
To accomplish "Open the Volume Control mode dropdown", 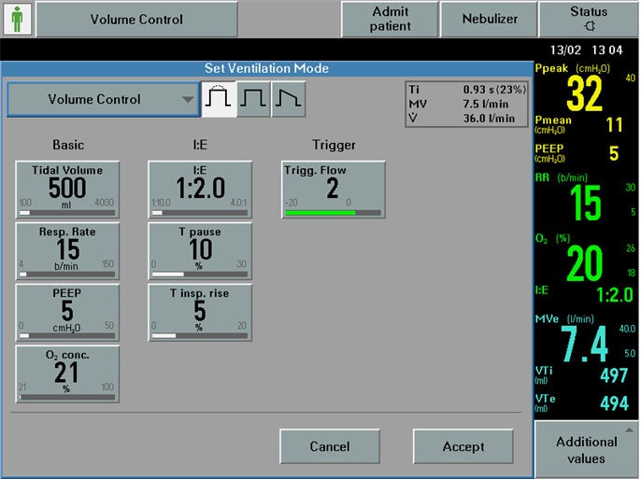I will click(102, 100).
